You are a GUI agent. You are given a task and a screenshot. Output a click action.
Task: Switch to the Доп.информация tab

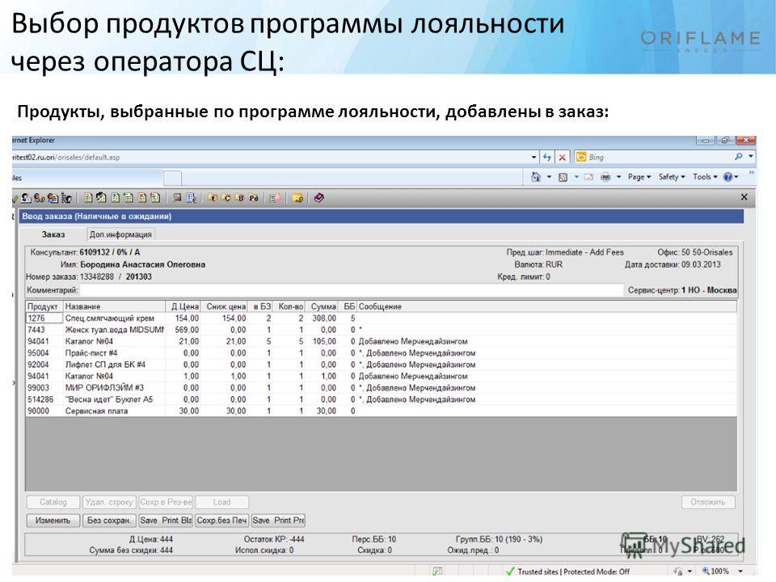tap(120, 234)
